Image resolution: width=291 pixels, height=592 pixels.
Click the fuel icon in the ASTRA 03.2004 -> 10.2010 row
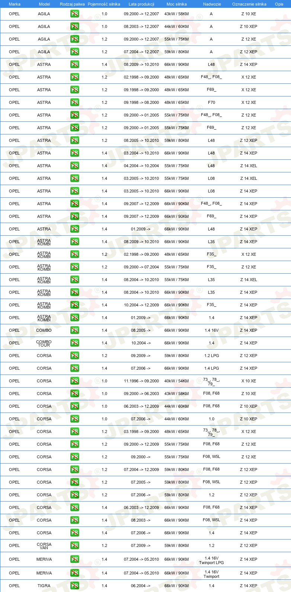(74, 153)
